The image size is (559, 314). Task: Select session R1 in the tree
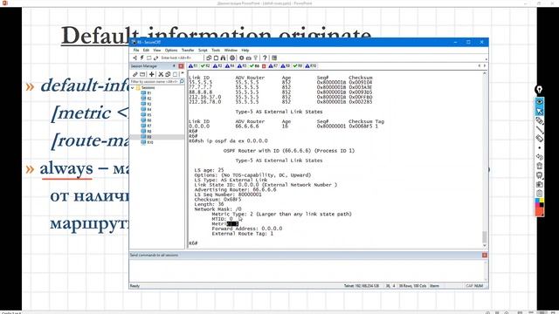coord(146,93)
